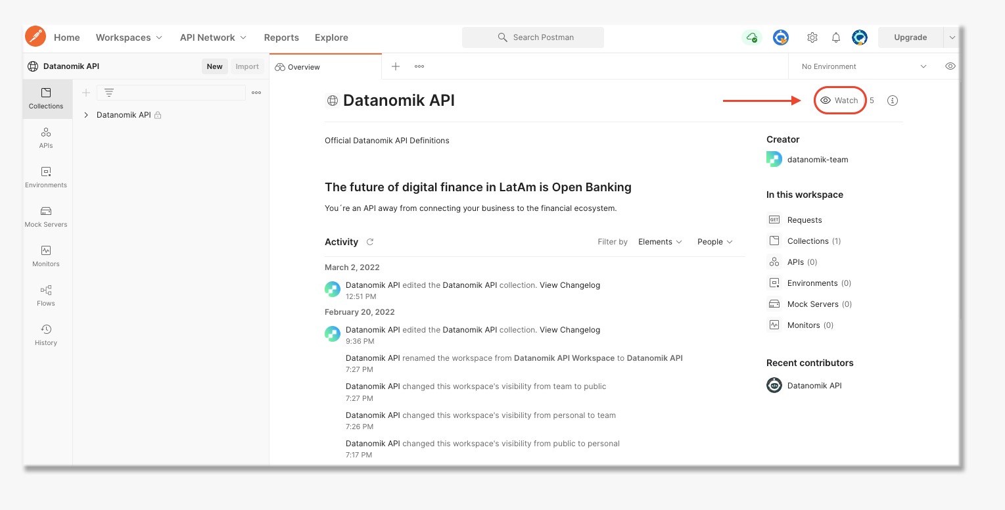
Task: Click the workspace info icon
Action: pos(892,101)
